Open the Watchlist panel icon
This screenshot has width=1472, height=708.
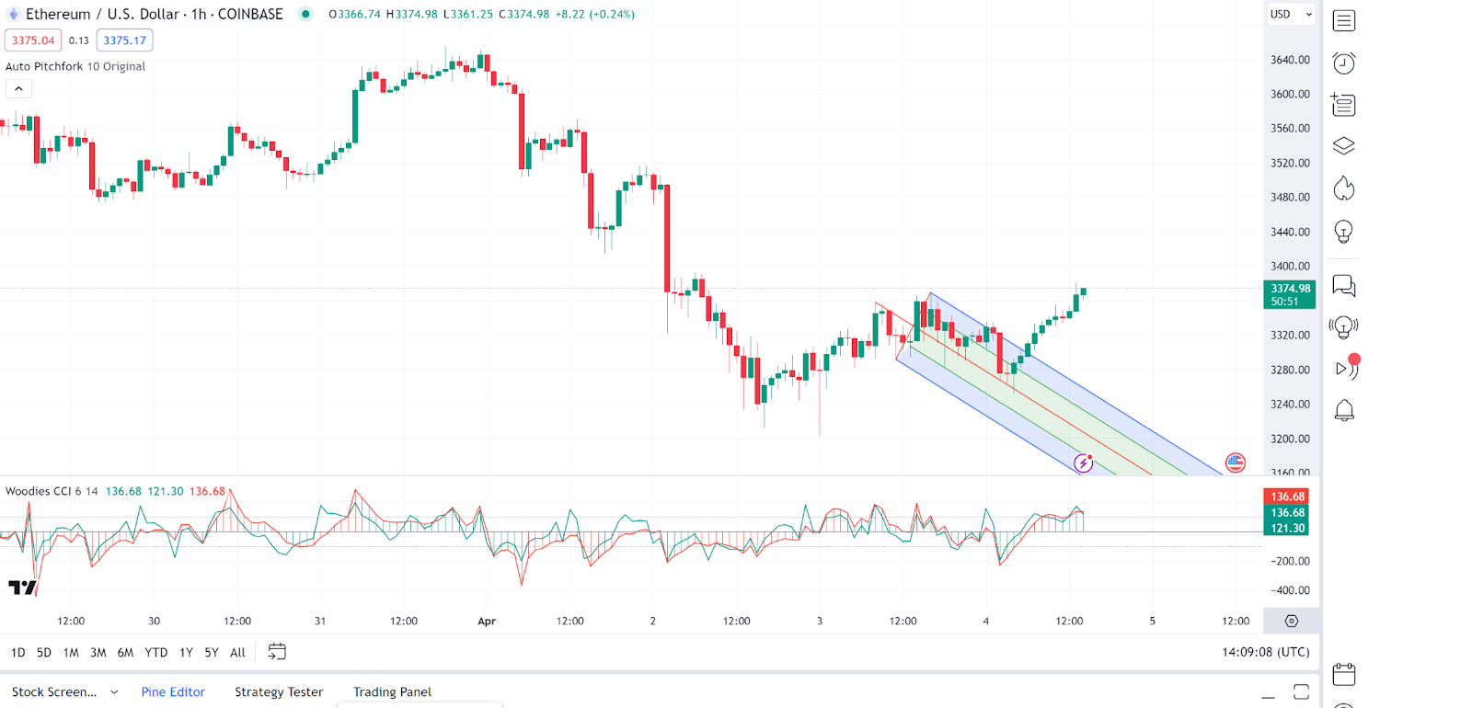[x=1344, y=21]
